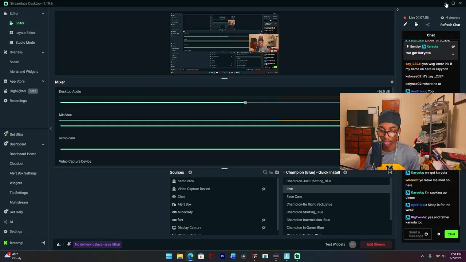Open Layout Editor

point(25,33)
